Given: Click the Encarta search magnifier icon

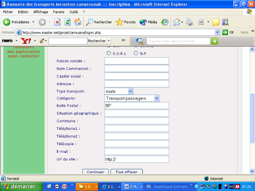Looking at the screenshot, I should (x=139, y=41).
